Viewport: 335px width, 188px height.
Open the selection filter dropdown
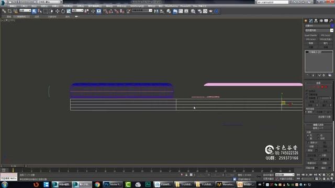25,10
